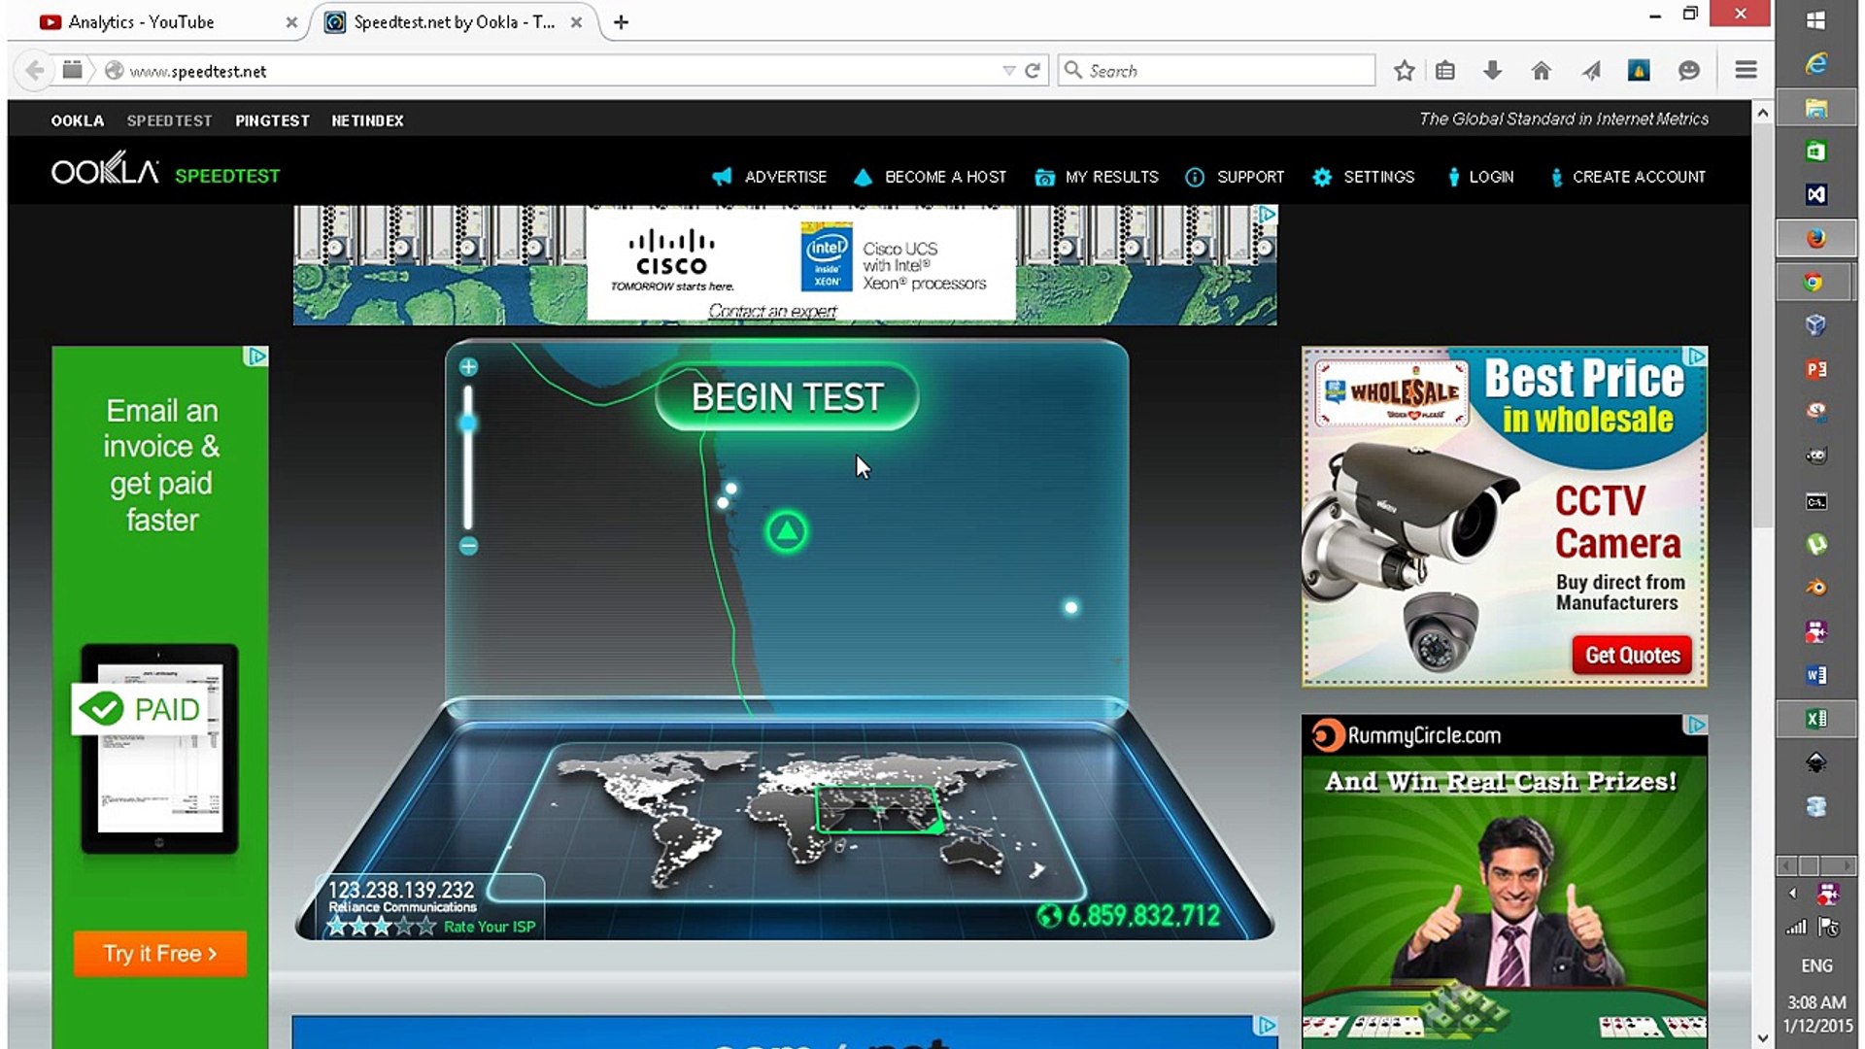Launch Chrome from the taskbar
The width and height of the screenshot is (1865, 1049).
coord(1814,283)
